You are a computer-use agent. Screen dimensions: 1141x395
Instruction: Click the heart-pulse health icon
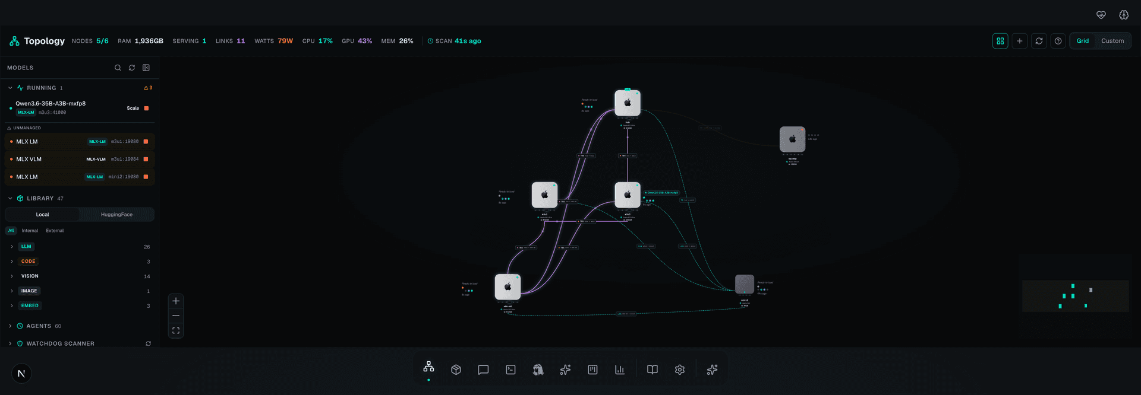click(x=1101, y=15)
